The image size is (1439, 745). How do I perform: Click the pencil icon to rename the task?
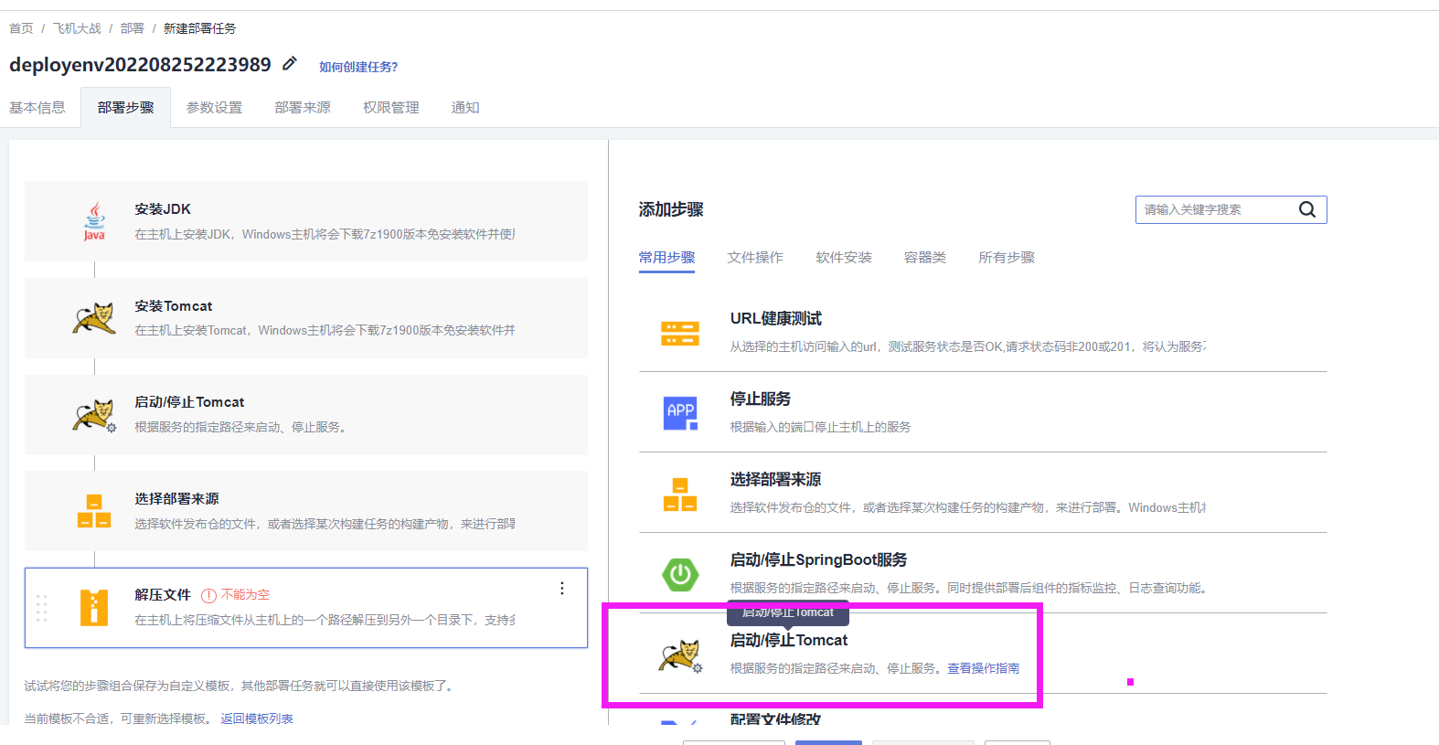(x=290, y=63)
